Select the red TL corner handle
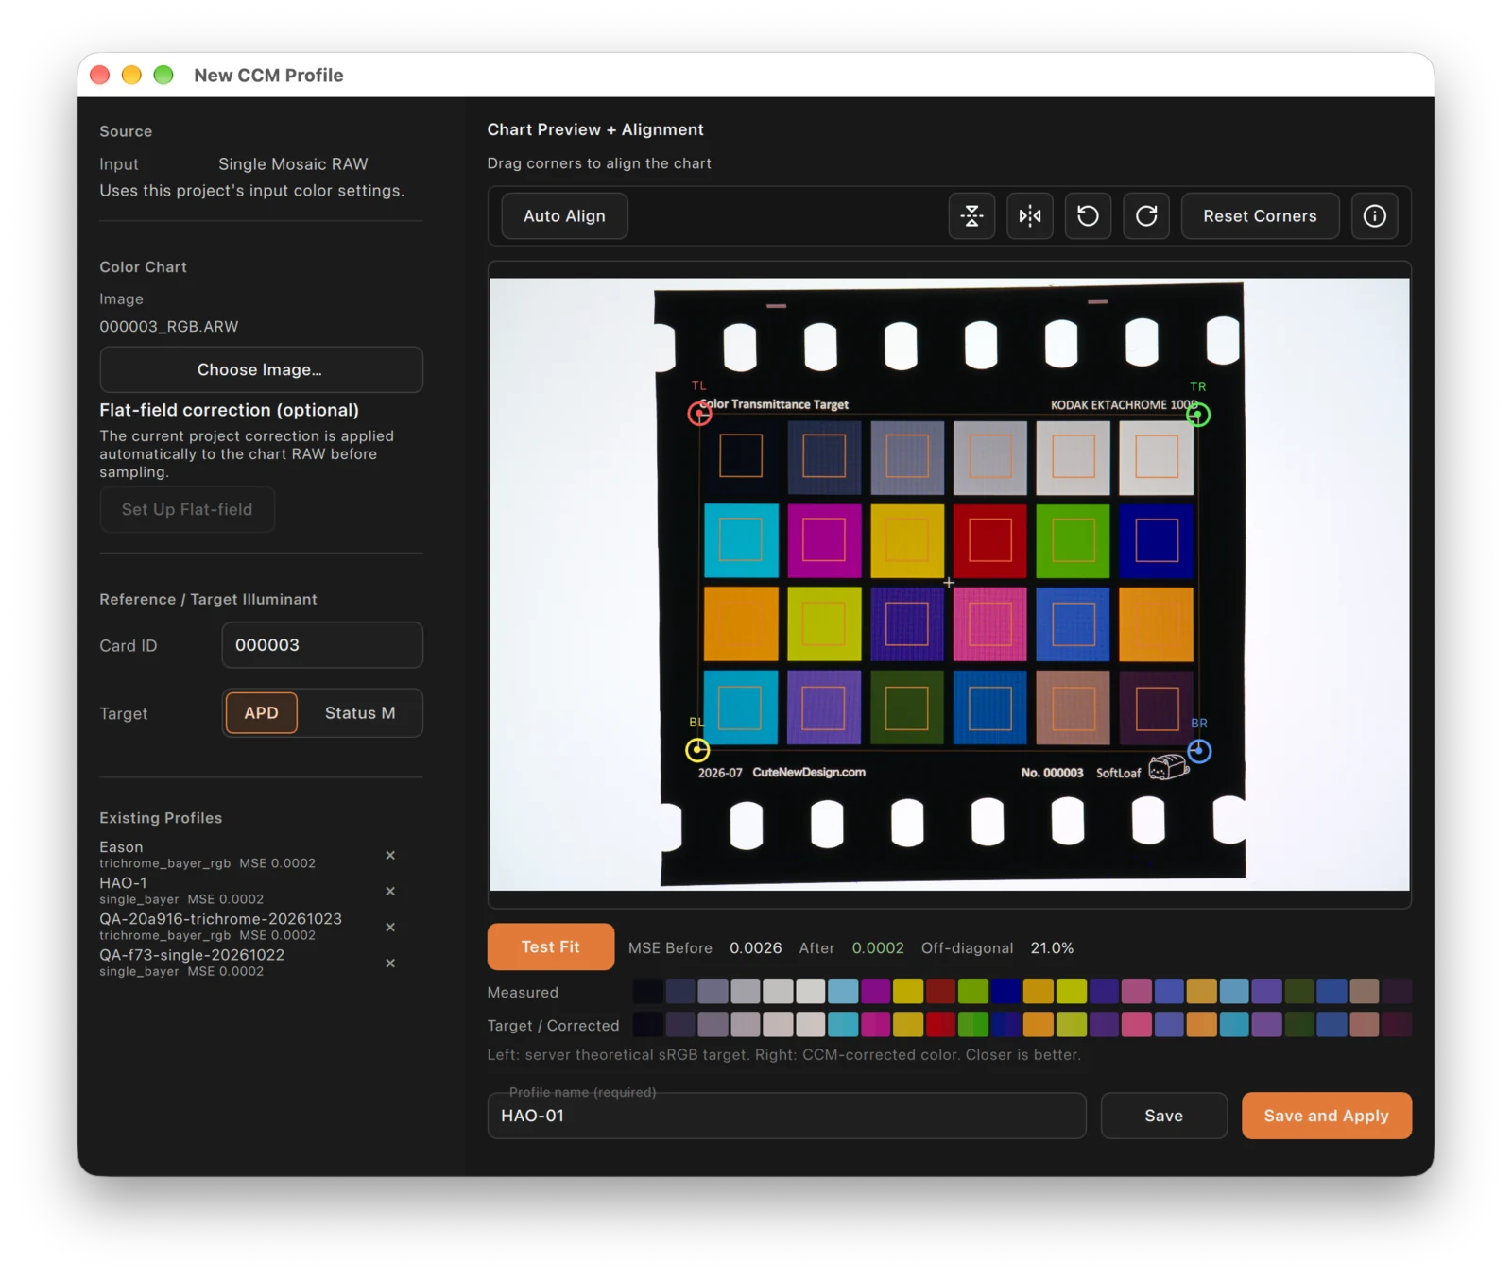The width and height of the screenshot is (1512, 1279). tap(699, 414)
